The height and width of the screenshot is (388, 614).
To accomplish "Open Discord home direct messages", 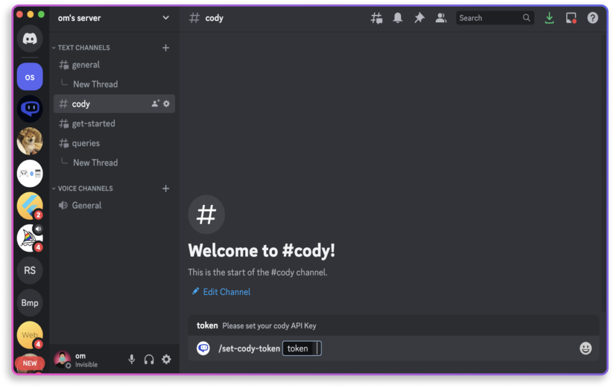I will pos(29,40).
